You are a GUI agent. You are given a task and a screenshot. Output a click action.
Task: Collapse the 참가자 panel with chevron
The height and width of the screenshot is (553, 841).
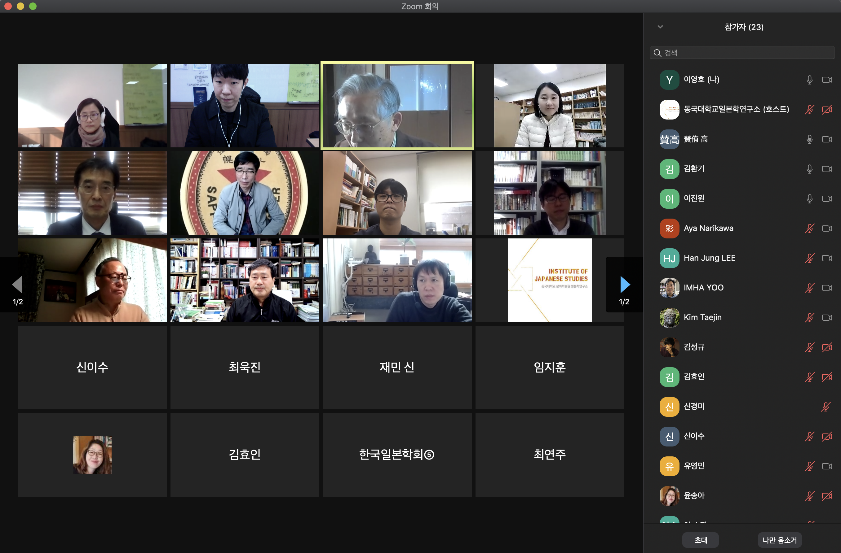coord(660,27)
